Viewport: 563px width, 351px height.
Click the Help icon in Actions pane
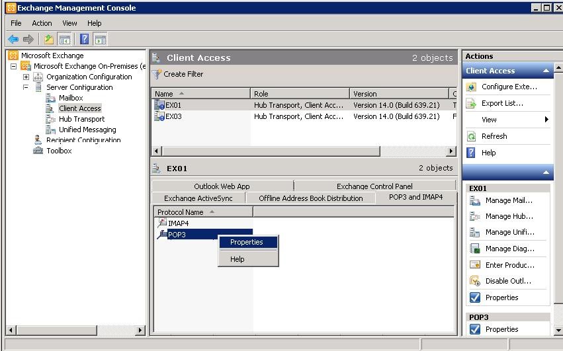[471, 153]
